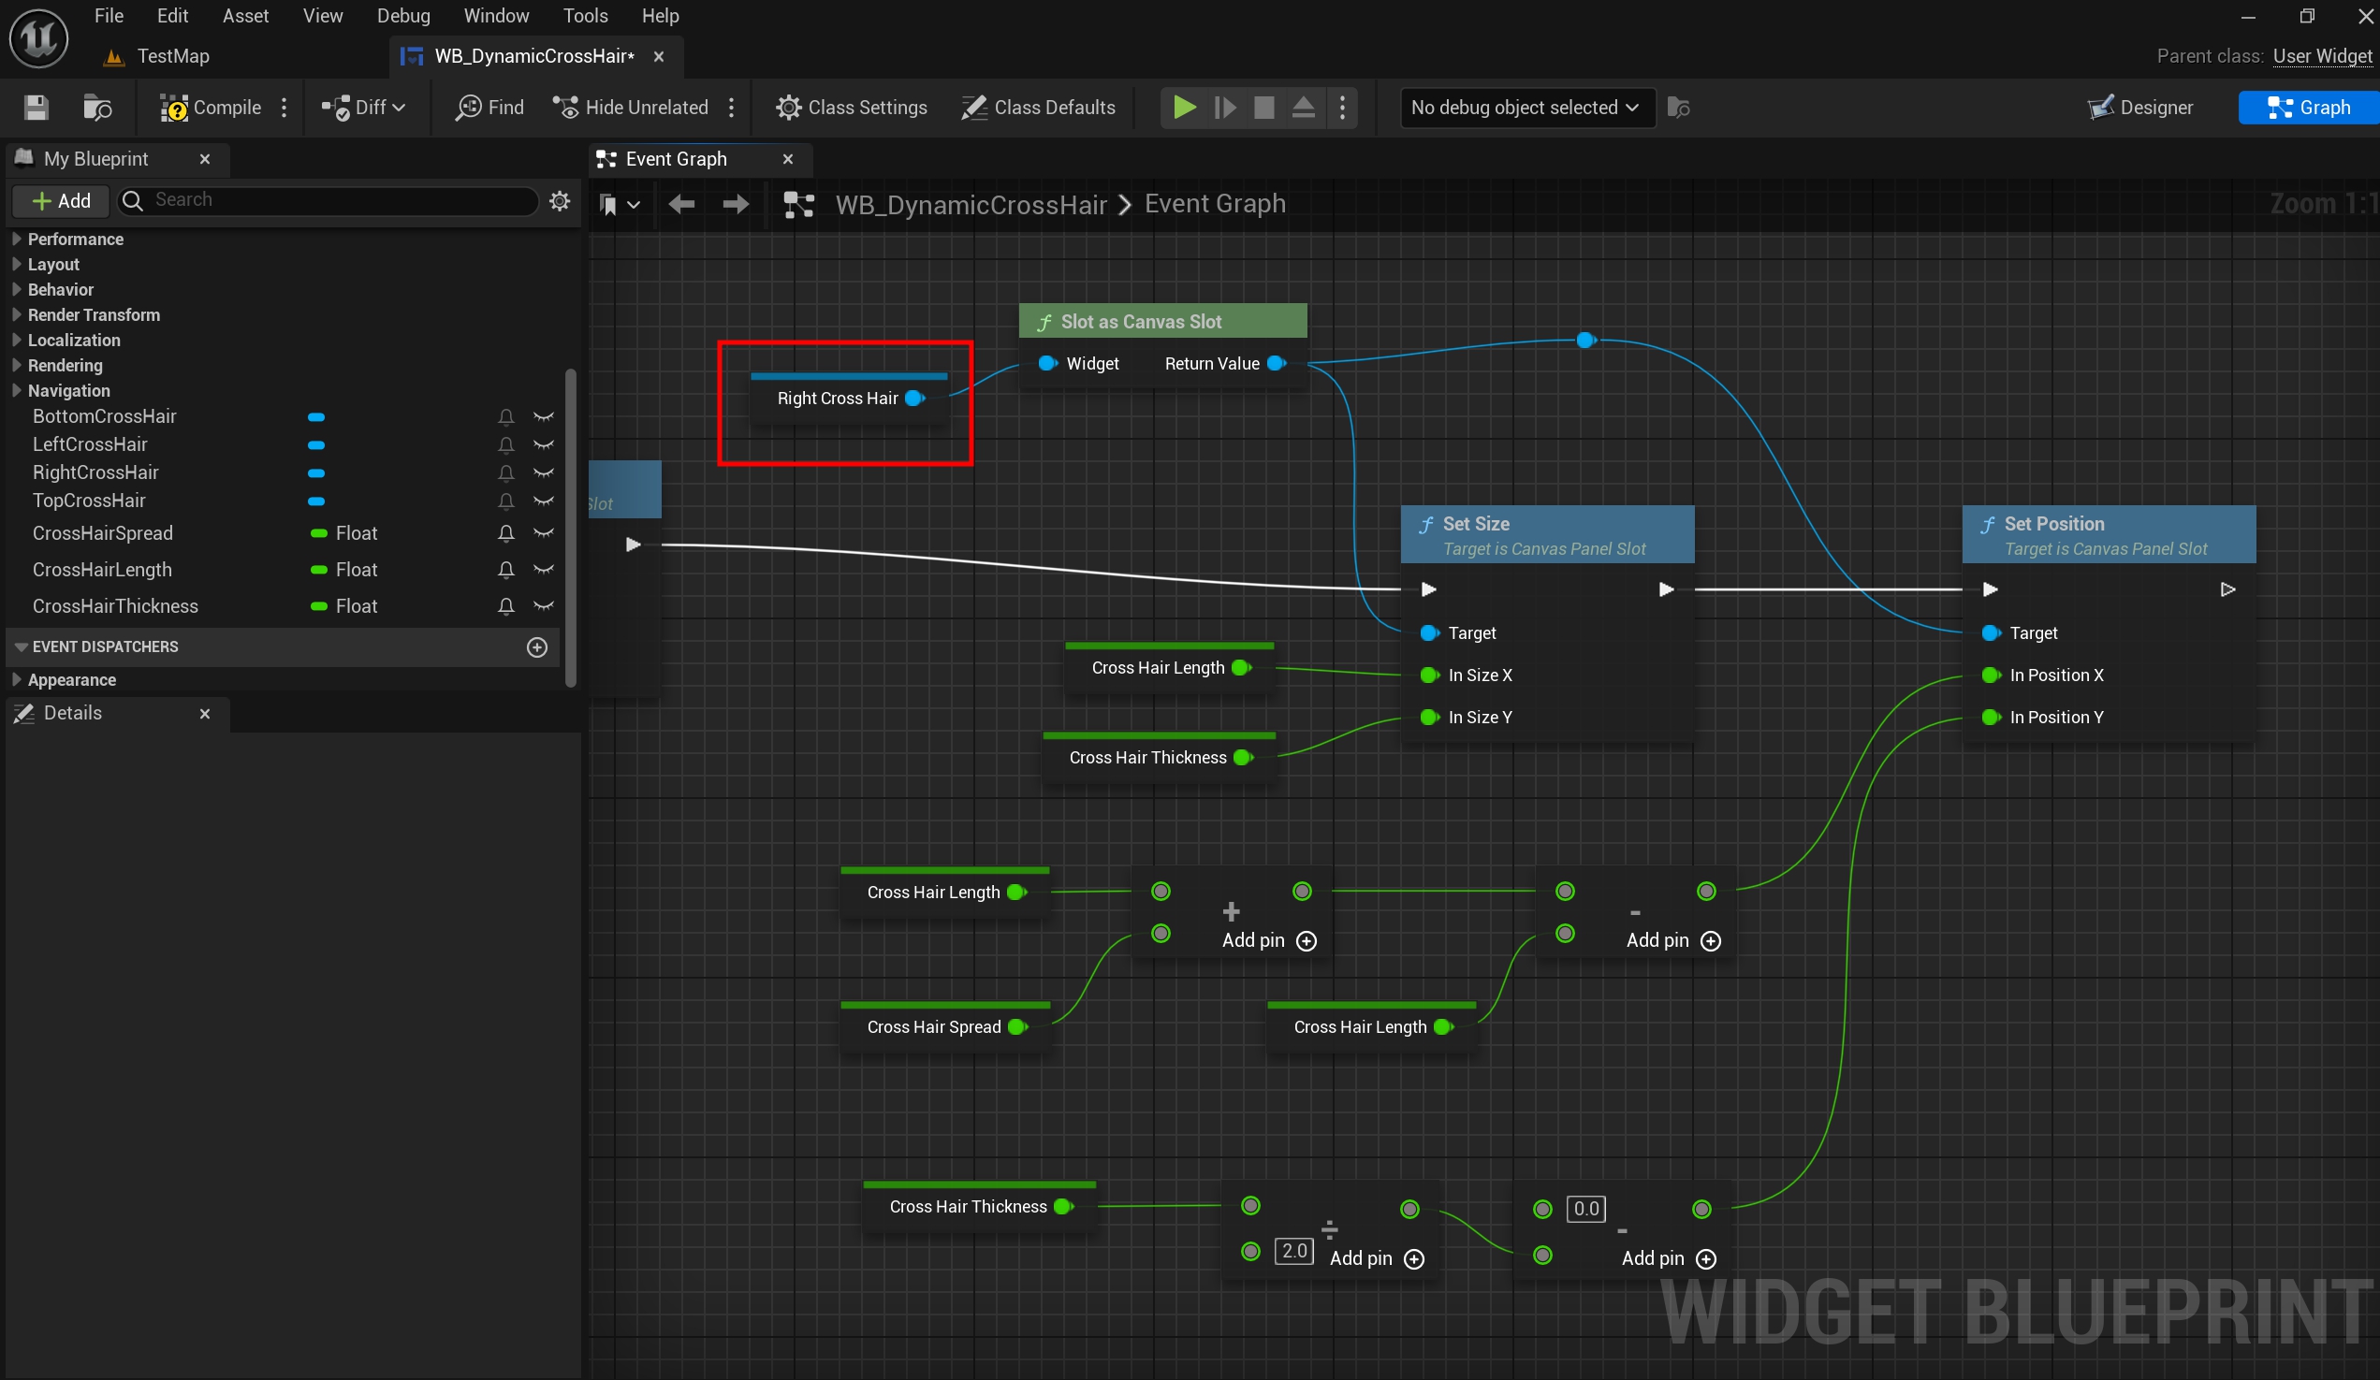Click the Browse to asset icon

tap(96, 108)
